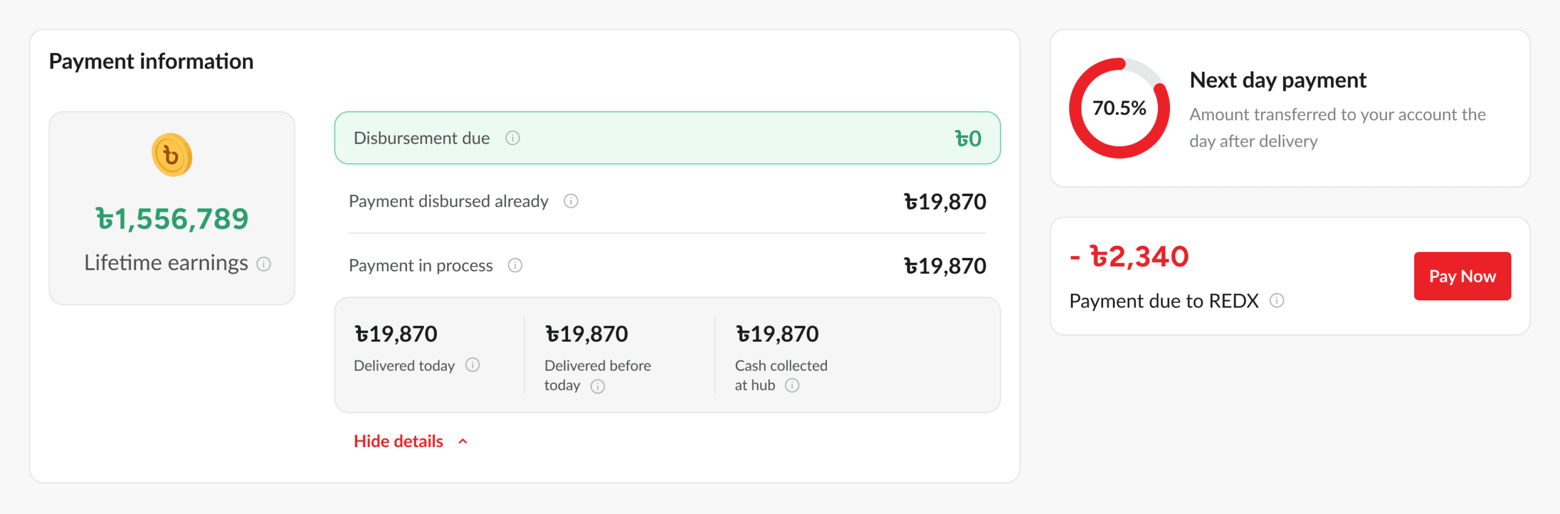
Task: Click the gold Taka coin icon
Action: pyautogui.click(x=172, y=155)
